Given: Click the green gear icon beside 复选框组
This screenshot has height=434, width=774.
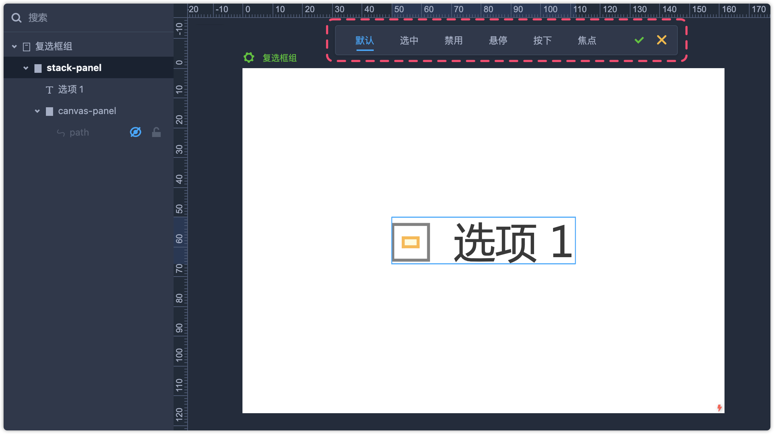Looking at the screenshot, I should click(249, 57).
